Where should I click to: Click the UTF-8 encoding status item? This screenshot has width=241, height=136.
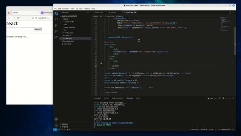(211, 130)
